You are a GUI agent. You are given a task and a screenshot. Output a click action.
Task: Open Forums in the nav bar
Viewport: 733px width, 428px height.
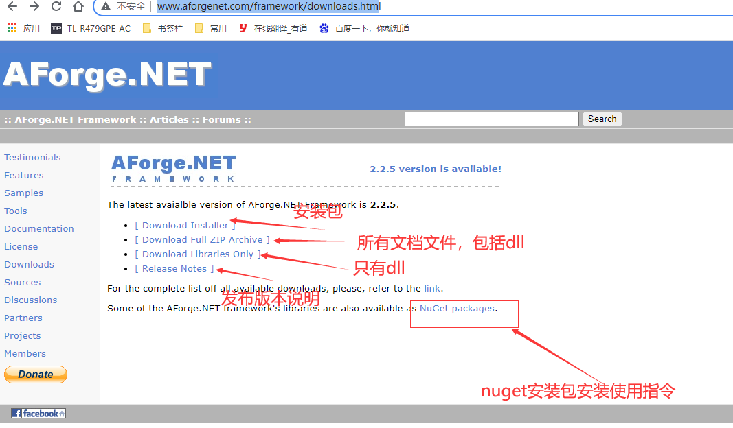pos(222,120)
